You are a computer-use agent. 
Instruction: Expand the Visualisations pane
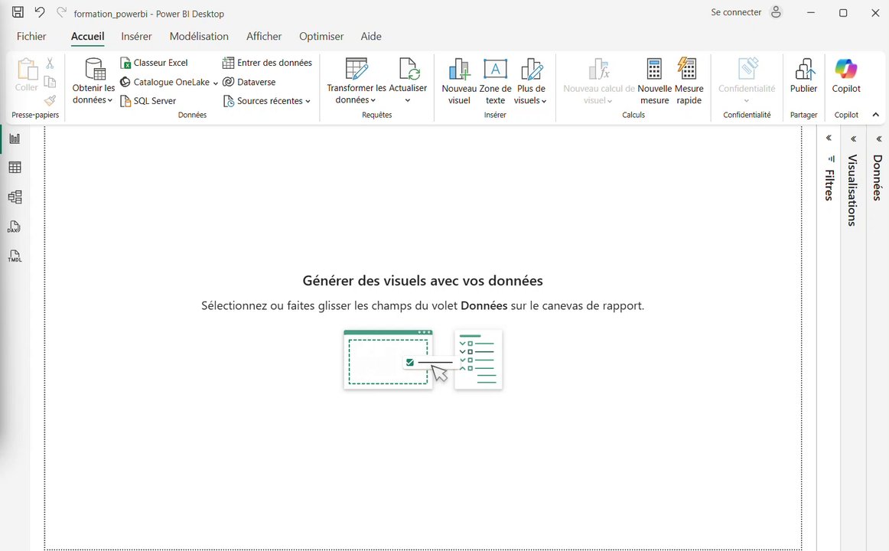point(853,139)
